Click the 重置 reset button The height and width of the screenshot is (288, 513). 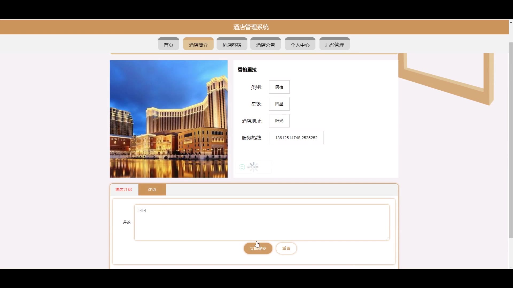click(x=286, y=248)
